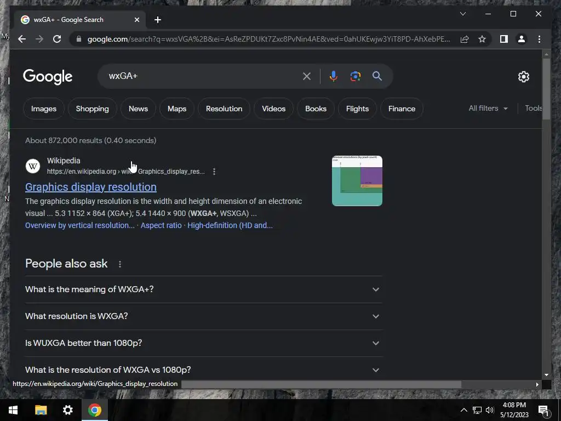This screenshot has width=561, height=421.
Task: Open Settings from the taskbar
Action: (x=67, y=410)
